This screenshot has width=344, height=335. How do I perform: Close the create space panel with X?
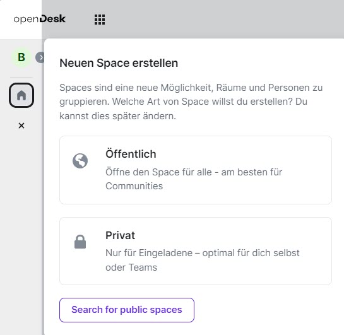point(21,126)
